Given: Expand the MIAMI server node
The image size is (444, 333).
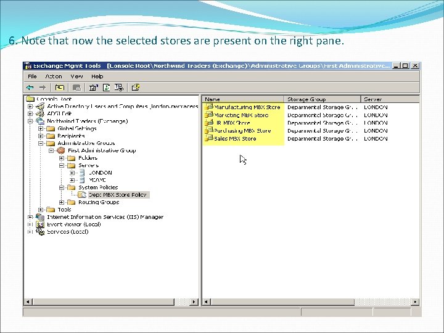Looking at the screenshot, I should pyautogui.click(x=72, y=180).
